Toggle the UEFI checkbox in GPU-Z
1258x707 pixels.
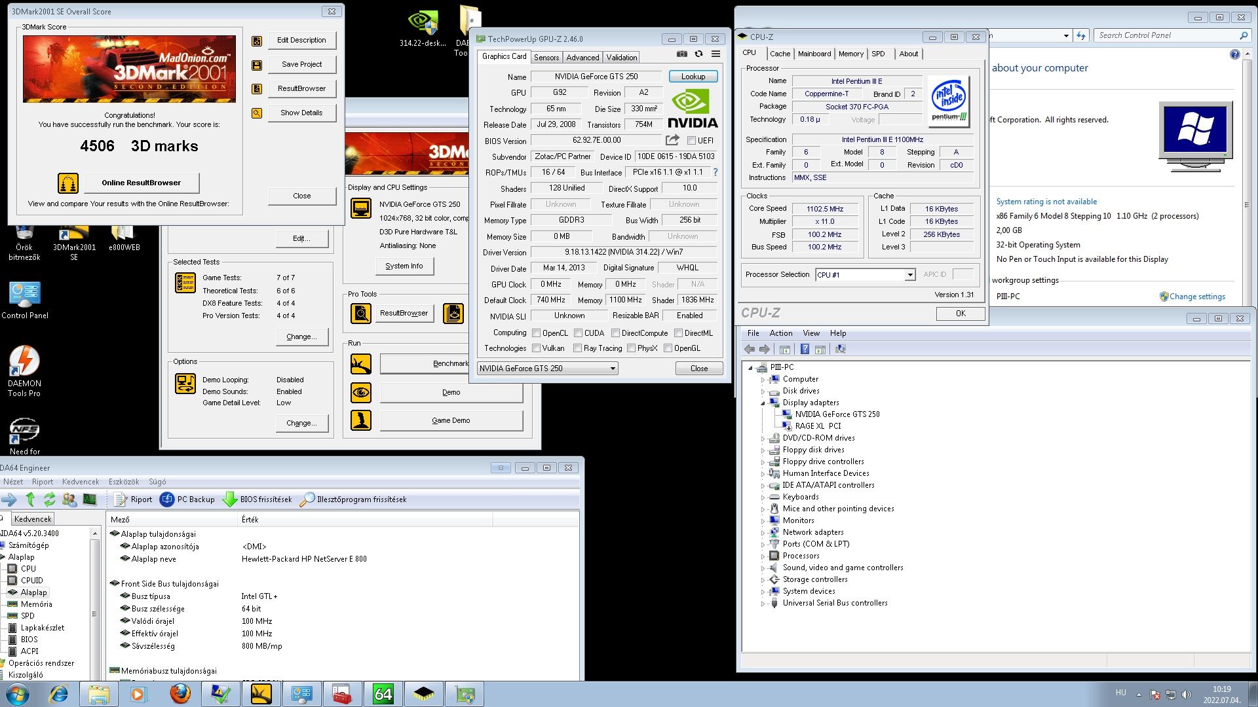(691, 141)
